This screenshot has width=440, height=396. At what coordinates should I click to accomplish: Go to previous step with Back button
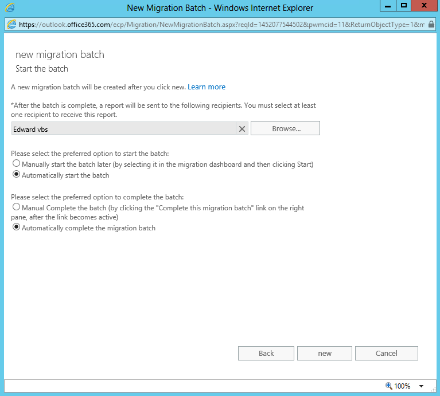click(266, 353)
